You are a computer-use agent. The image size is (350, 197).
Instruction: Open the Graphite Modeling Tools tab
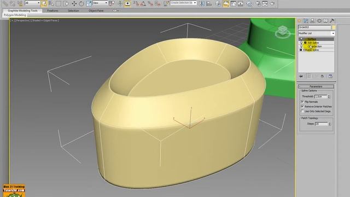click(x=22, y=10)
